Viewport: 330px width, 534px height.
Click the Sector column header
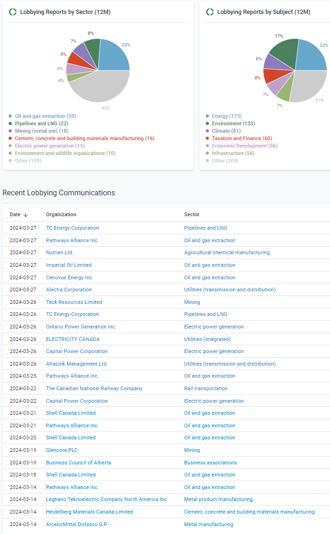192,214
